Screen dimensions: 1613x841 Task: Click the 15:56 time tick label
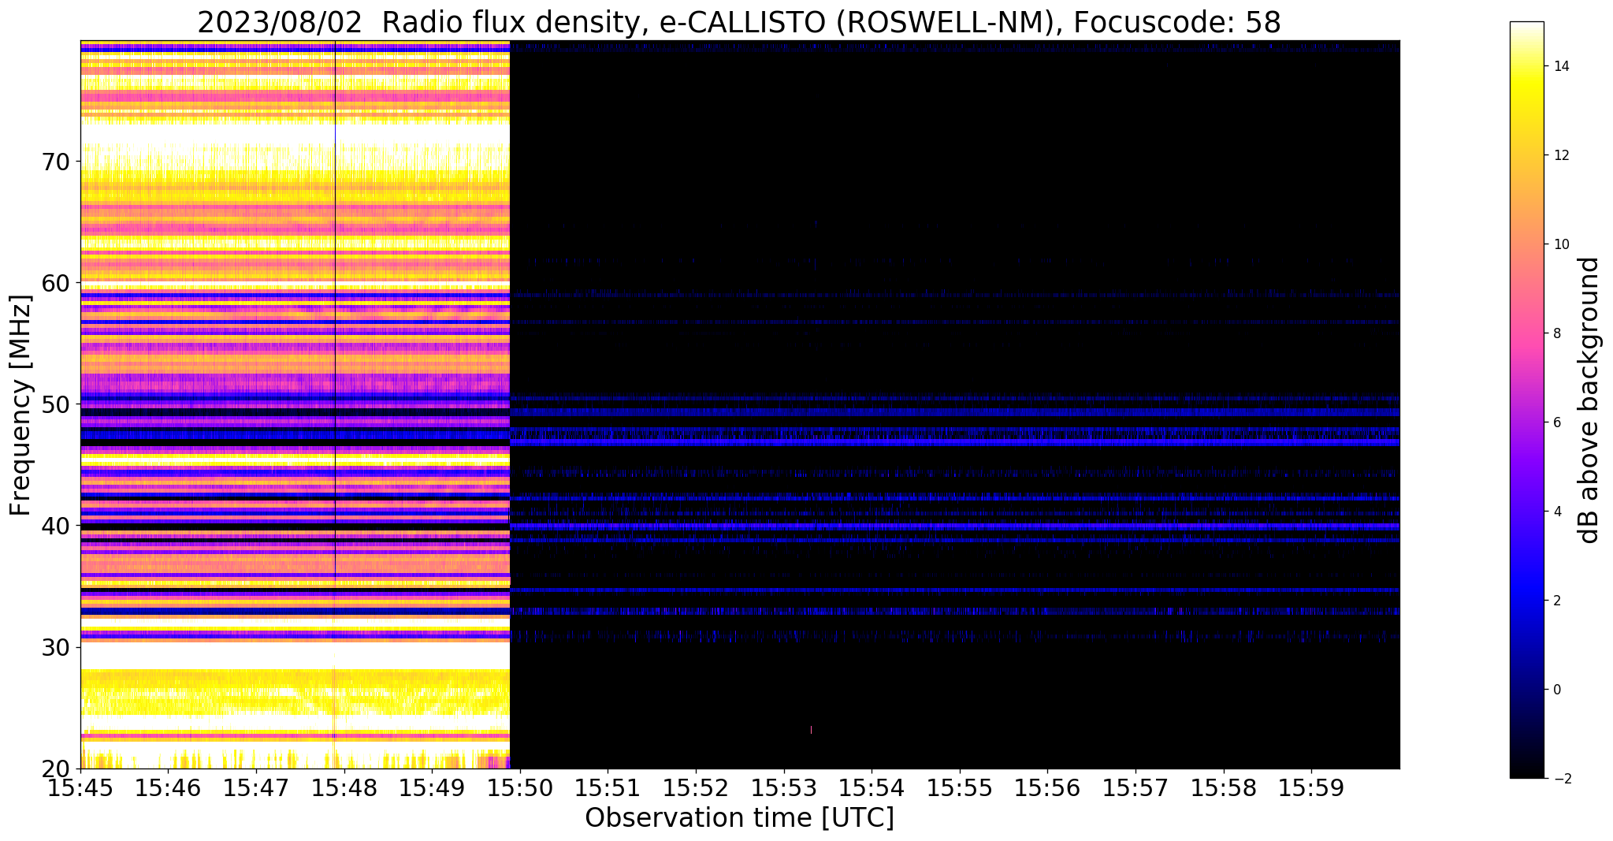click(1047, 787)
